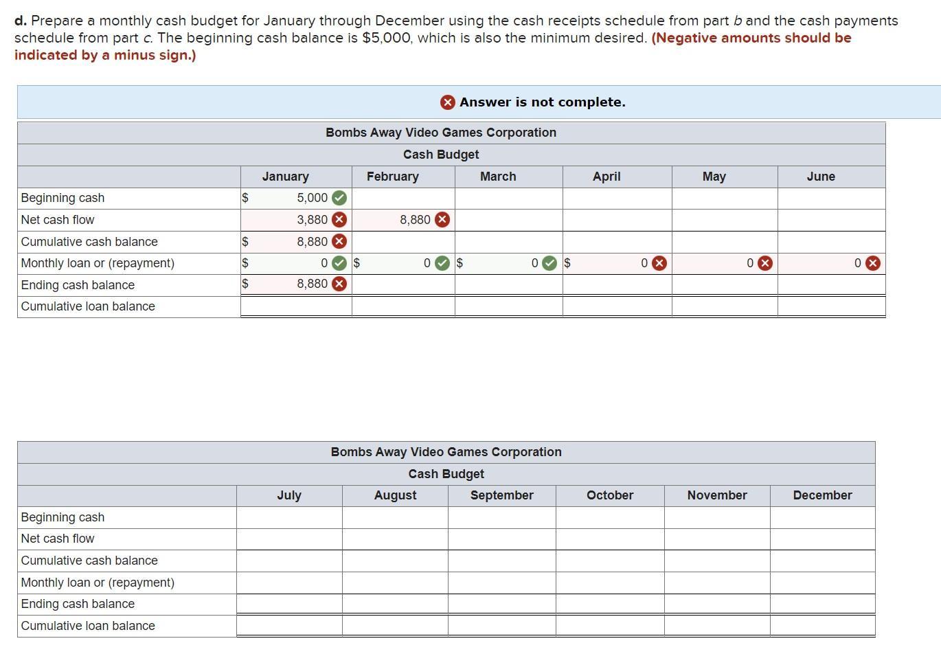Click red X icon next to February net cash flow 8,880
The height and width of the screenshot is (665, 941).
pos(442,220)
